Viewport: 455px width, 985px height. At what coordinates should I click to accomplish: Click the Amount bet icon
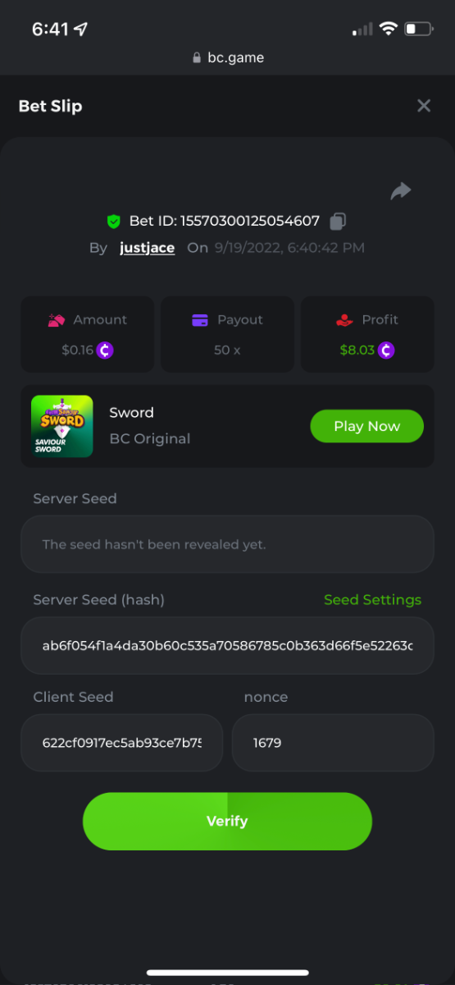coord(56,320)
